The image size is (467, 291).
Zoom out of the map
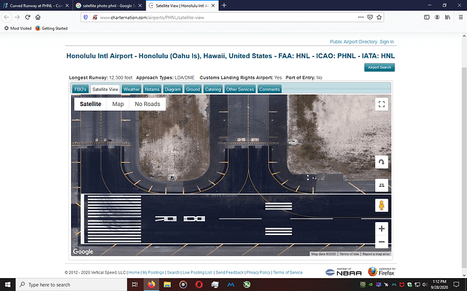tap(382, 242)
